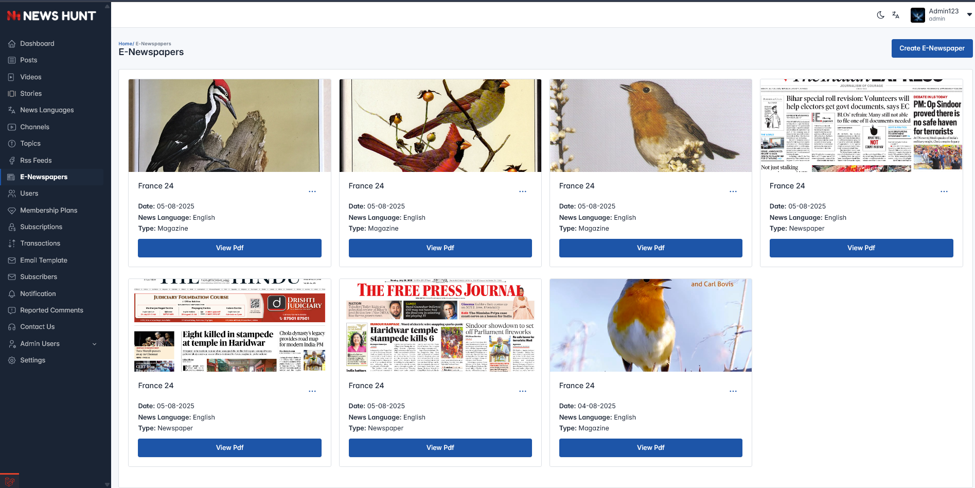Expand the Admin Users submenu chevron
The height and width of the screenshot is (488, 975).
click(94, 344)
